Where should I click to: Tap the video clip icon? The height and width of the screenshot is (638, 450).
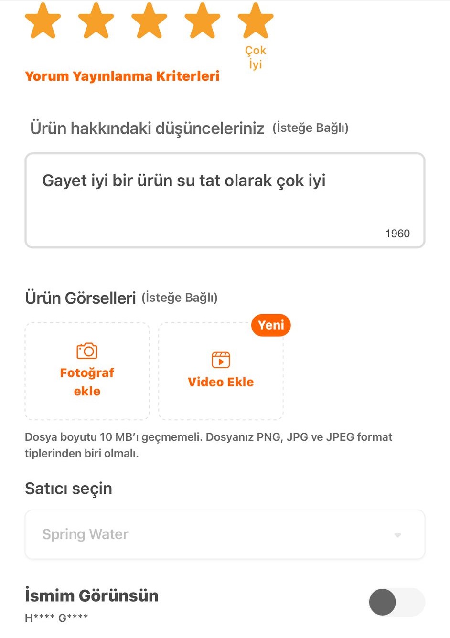(x=221, y=360)
